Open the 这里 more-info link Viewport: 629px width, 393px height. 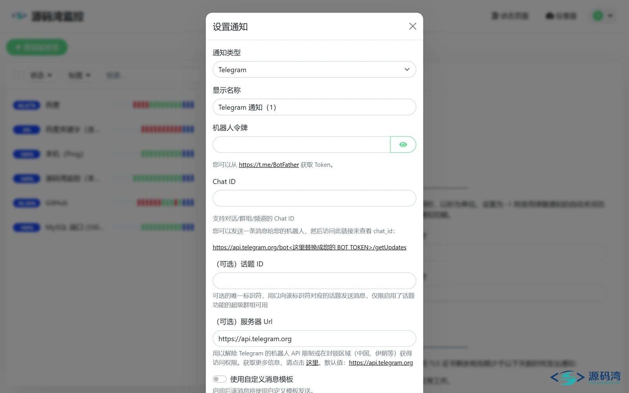point(312,363)
